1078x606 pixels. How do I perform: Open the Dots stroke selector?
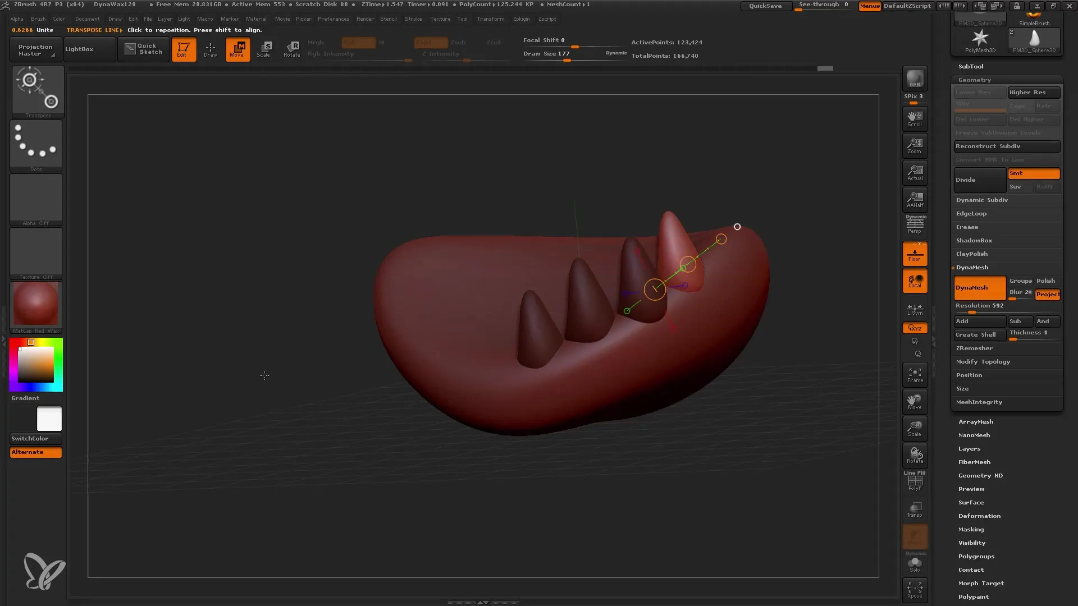[36, 145]
